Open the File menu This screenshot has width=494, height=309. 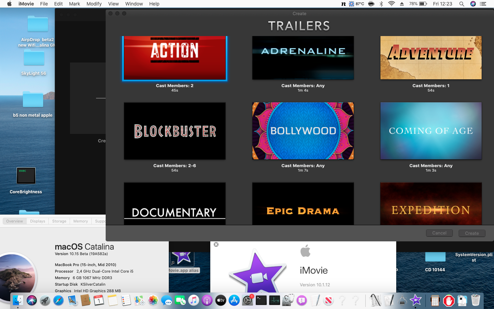[x=44, y=4]
